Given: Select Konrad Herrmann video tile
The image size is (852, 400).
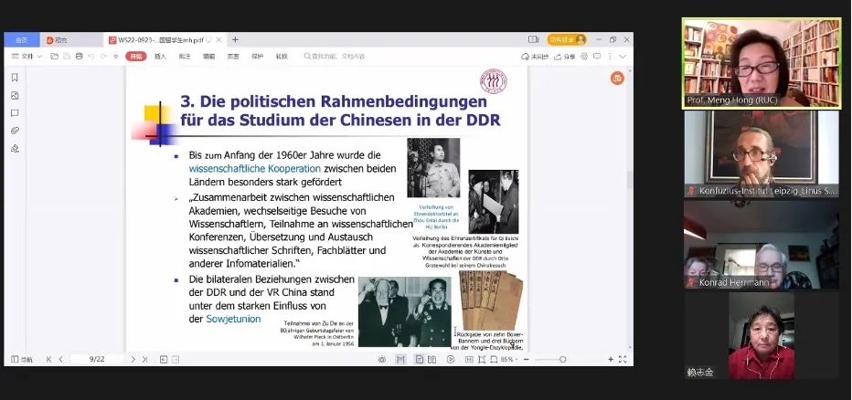Looking at the screenshot, I should pos(761,245).
